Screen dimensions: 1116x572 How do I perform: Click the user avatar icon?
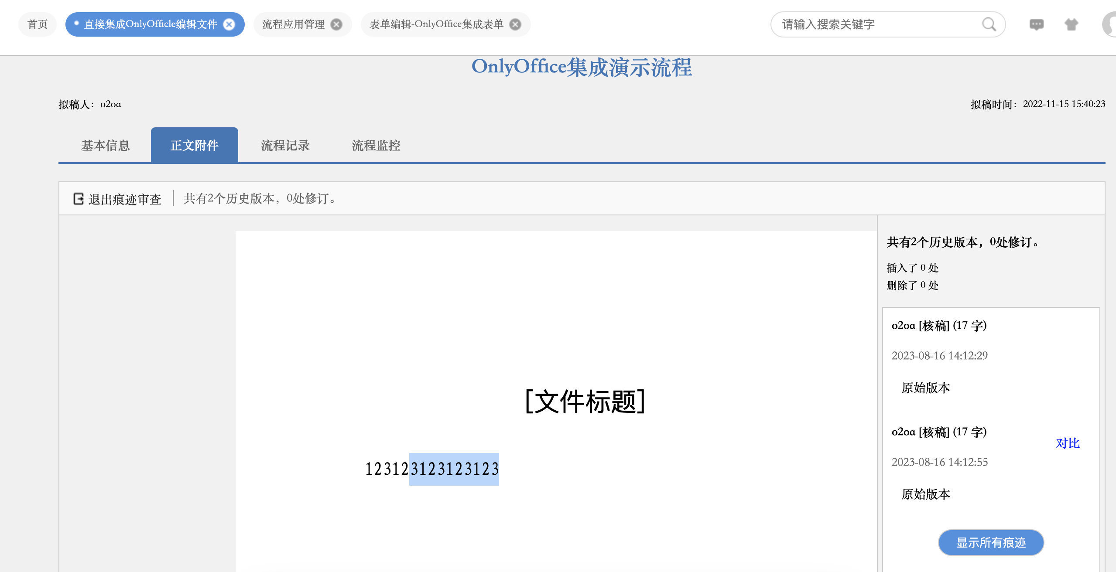[x=1109, y=24]
